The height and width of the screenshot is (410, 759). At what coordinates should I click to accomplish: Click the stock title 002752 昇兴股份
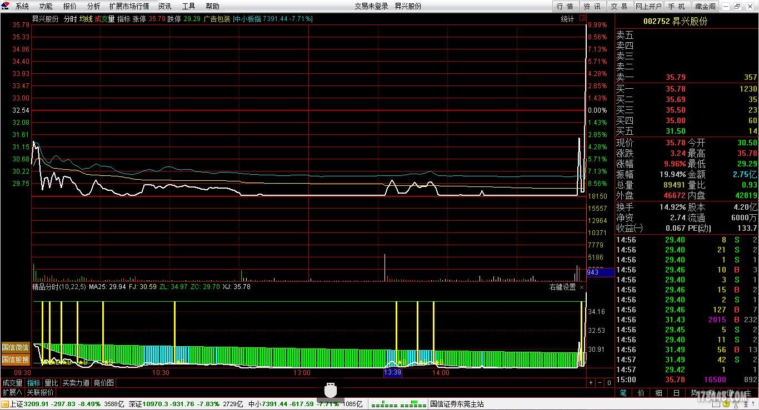click(x=675, y=22)
